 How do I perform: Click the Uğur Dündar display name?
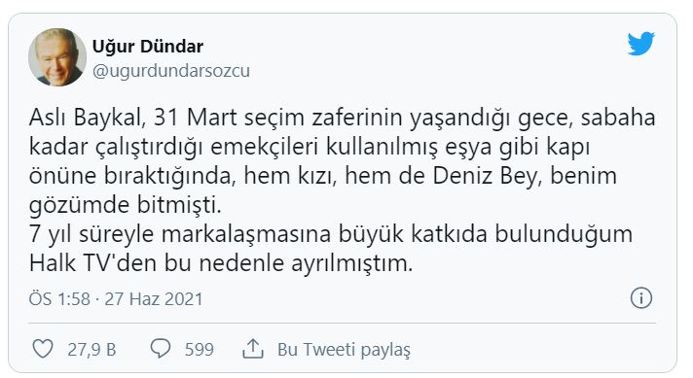point(148,47)
